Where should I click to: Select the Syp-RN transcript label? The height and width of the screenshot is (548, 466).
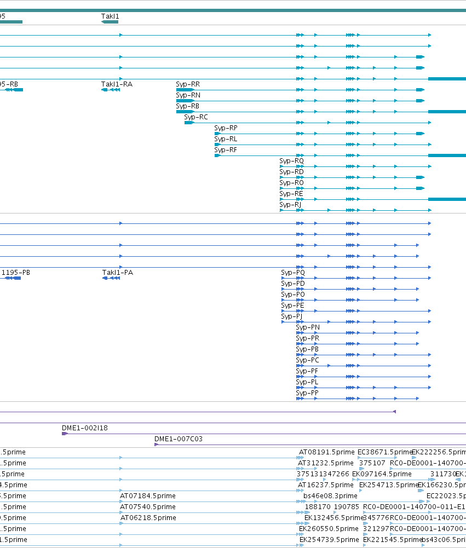(x=188, y=95)
